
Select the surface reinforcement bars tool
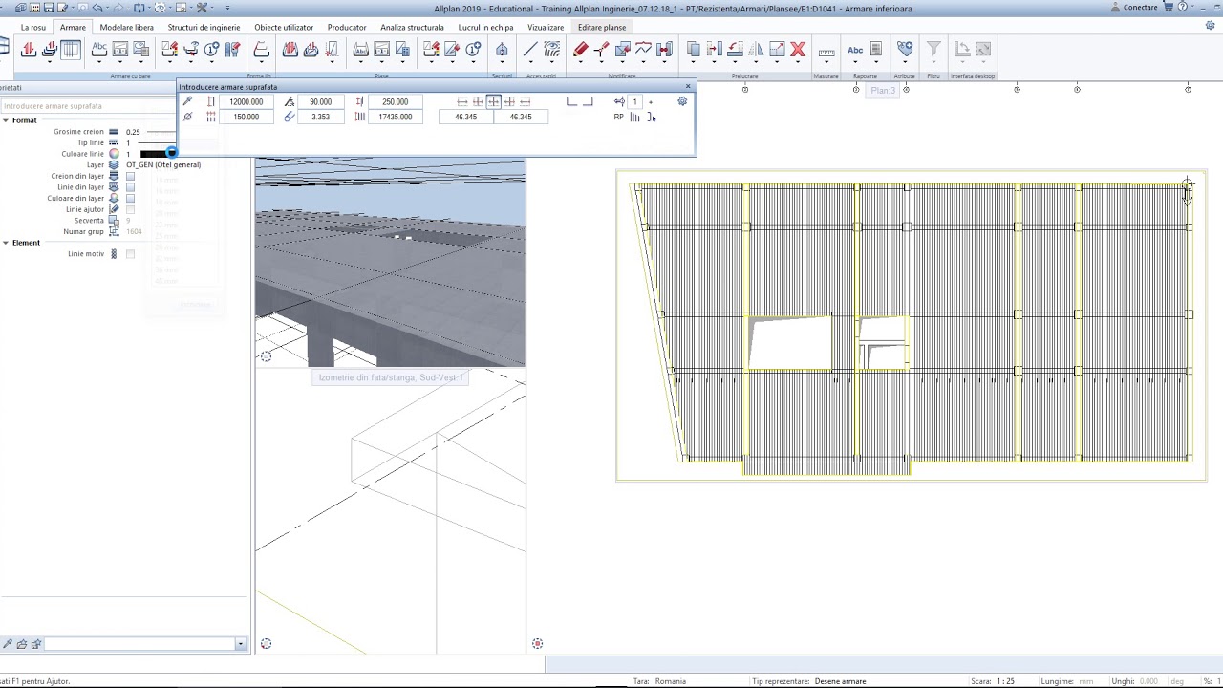click(x=71, y=50)
